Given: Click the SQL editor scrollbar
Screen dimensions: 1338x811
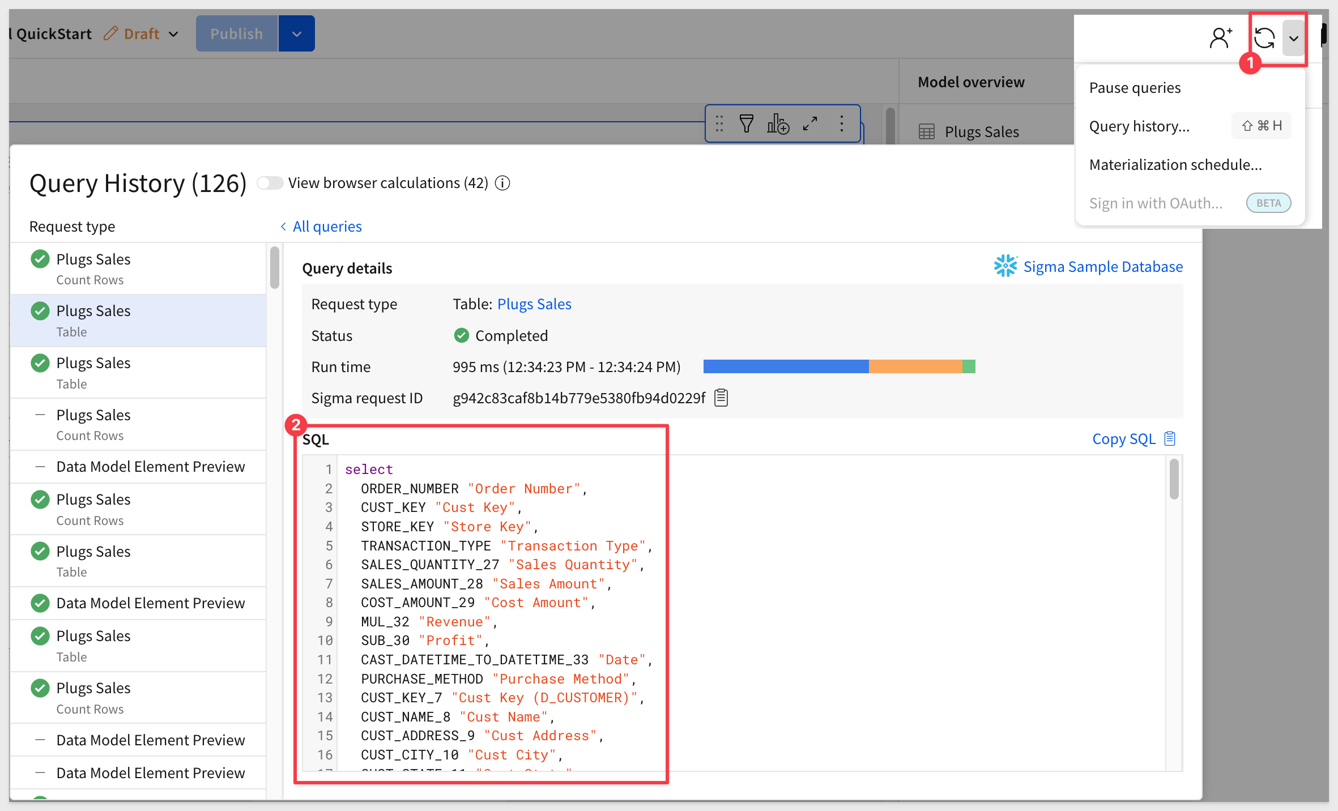Looking at the screenshot, I should pyautogui.click(x=1174, y=479).
